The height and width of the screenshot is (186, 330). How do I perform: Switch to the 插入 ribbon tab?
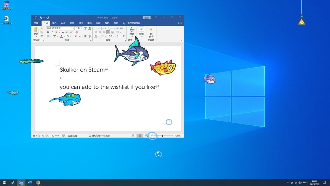pyautogui.click(x=54, y=23)
